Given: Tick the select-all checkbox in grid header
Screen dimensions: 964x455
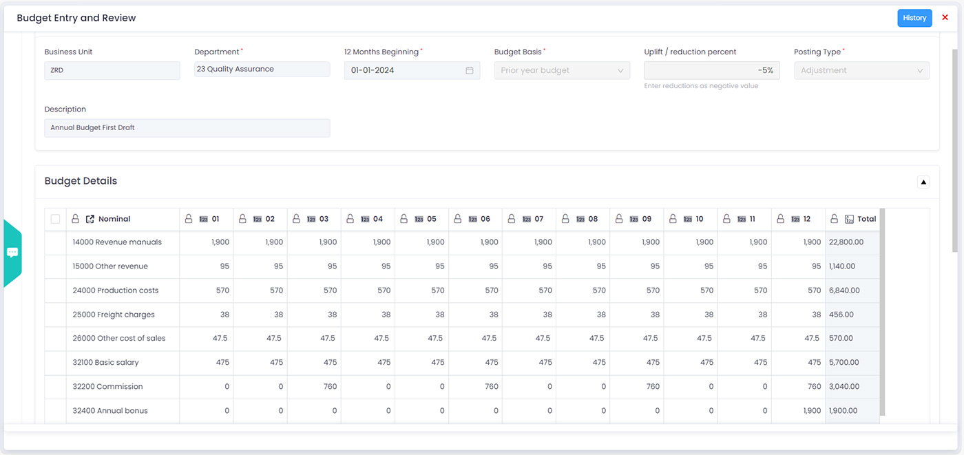Looking at the screenshot, I should [55, 219].
